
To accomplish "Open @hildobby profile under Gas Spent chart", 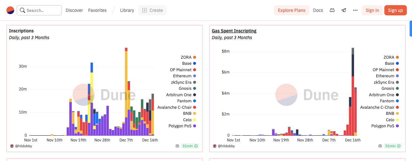I will [226, 146].
